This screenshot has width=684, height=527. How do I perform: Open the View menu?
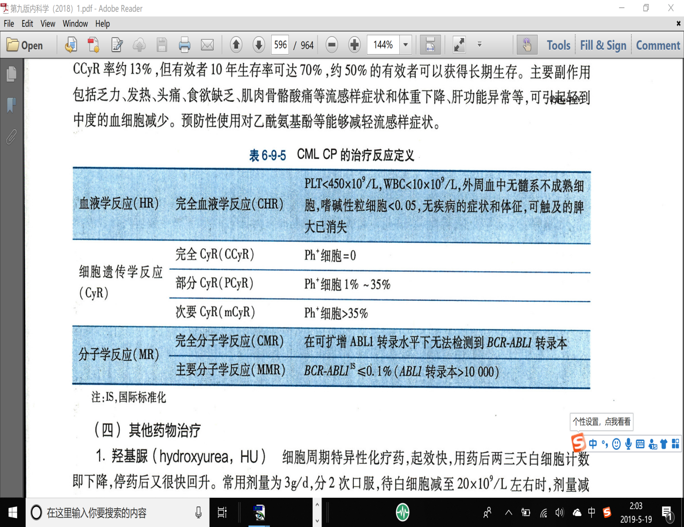tap(48, 24)
